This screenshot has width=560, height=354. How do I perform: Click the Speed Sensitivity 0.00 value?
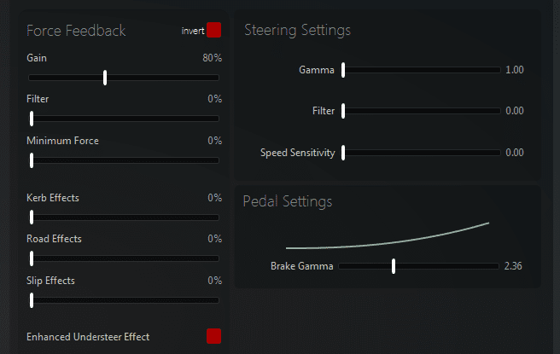[x=514, y=153]
